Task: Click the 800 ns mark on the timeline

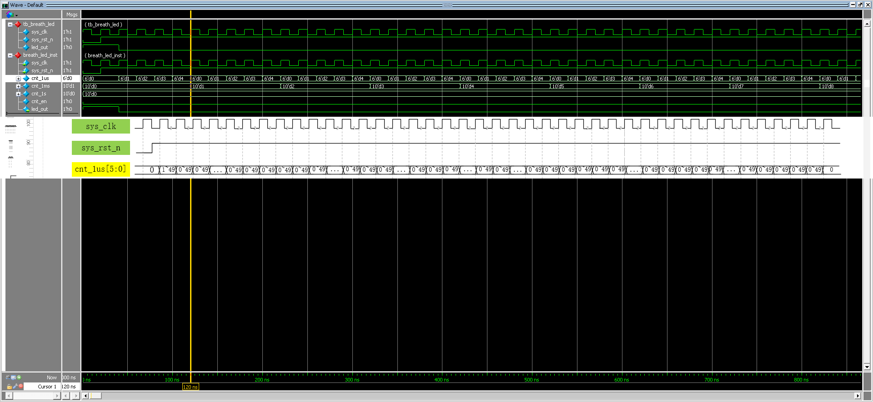Action: tap(801, 380)
